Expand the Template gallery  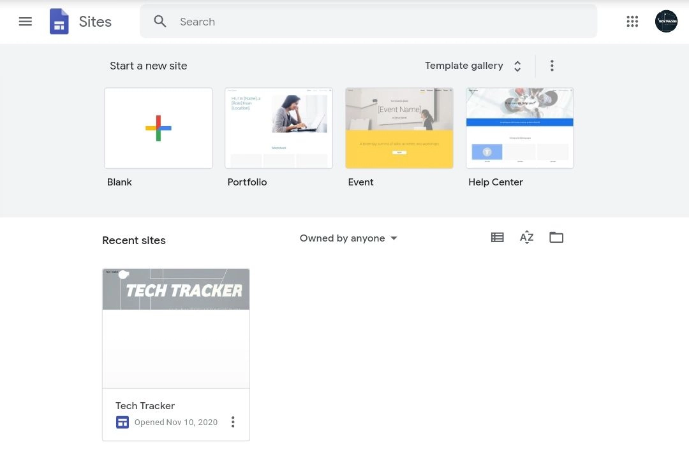point(473,66)
